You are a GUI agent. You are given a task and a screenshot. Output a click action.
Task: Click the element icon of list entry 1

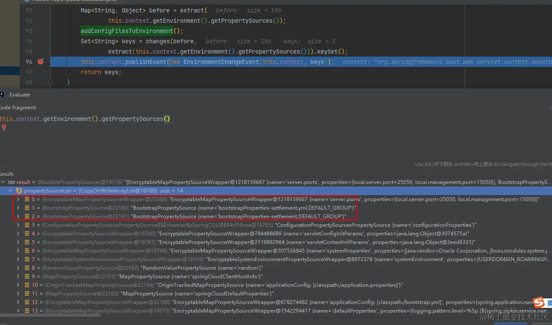[27, 208]
